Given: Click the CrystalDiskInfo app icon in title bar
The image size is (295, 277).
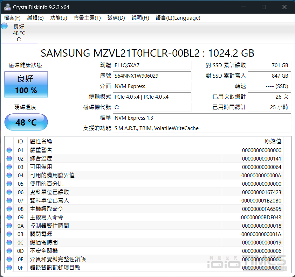Looking at the screenshot, I should click(x=7, y=7).
